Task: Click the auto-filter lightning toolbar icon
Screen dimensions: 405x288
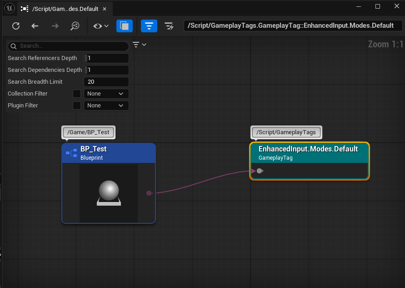Action: coord(169,26)
